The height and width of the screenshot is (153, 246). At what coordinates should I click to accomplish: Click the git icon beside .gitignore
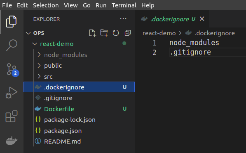38,98
